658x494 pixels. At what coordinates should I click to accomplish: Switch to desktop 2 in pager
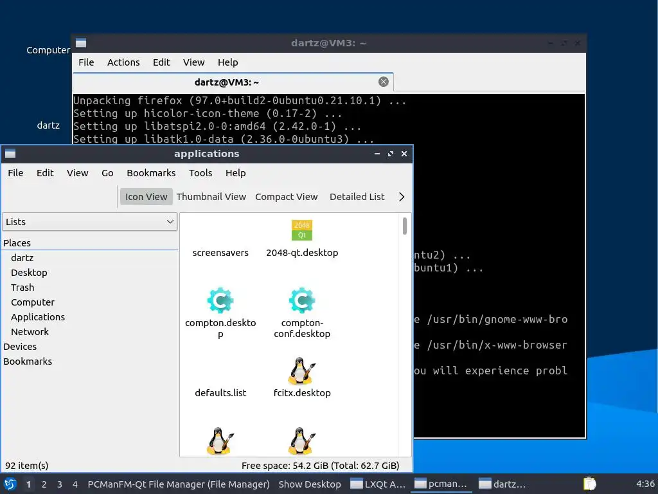(44, 484)
